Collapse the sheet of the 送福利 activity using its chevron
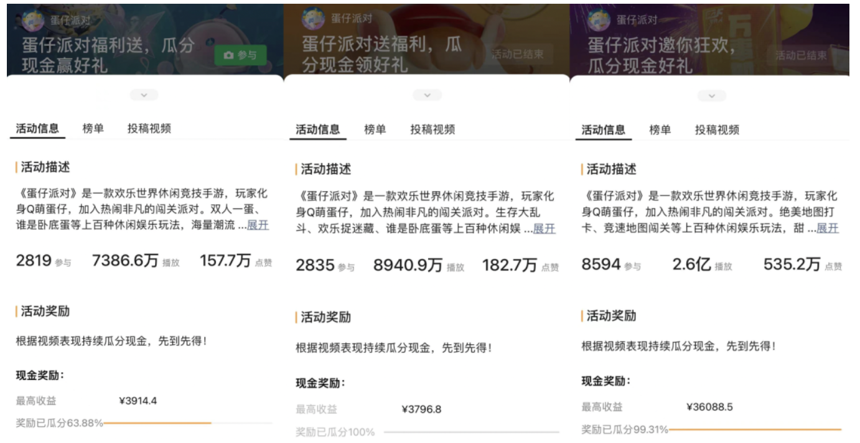The image size is (860, 443). (x=428, y=95)
